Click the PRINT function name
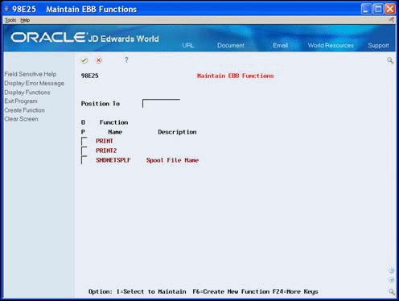The image size is (399, 301). [x=105, y=141]
